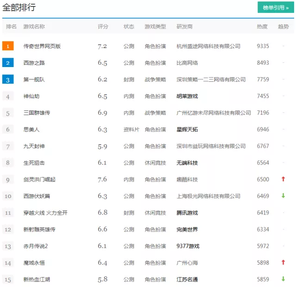Click the orange rank 1 badge
Screen dimensions: 296x287
pos(8,46)
